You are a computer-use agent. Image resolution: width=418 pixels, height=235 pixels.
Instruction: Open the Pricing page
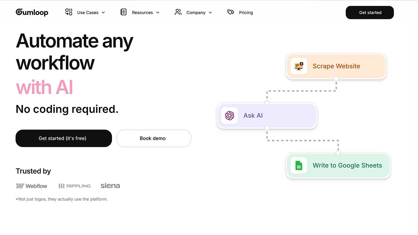click(x=246, y=13)
